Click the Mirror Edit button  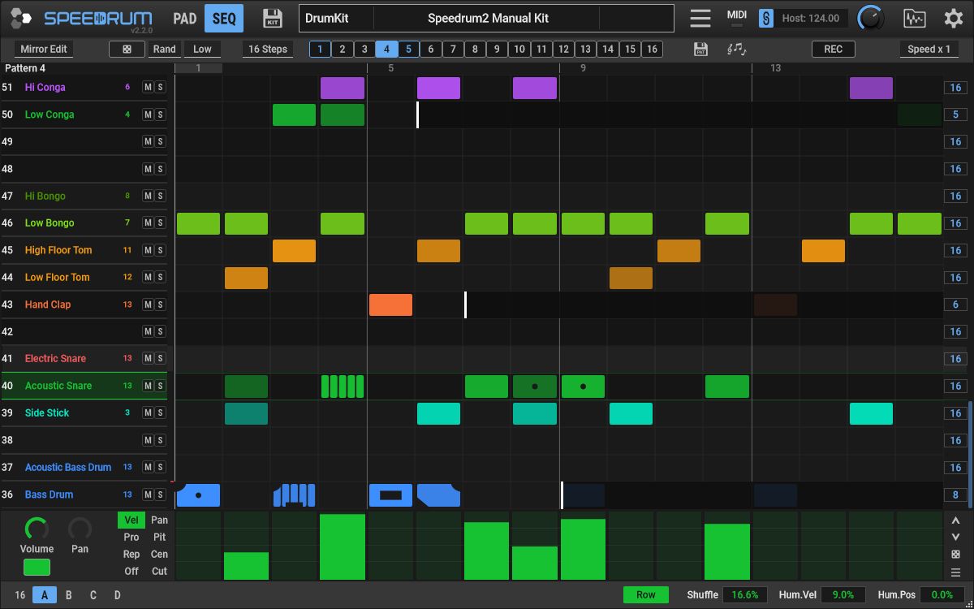point(44,50)
